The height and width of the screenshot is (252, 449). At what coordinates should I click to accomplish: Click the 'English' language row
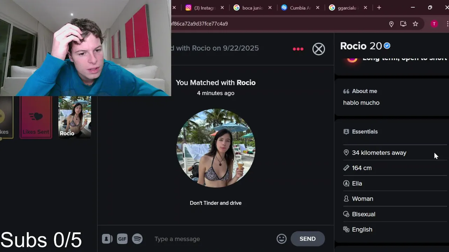click(x=395, y=230)
